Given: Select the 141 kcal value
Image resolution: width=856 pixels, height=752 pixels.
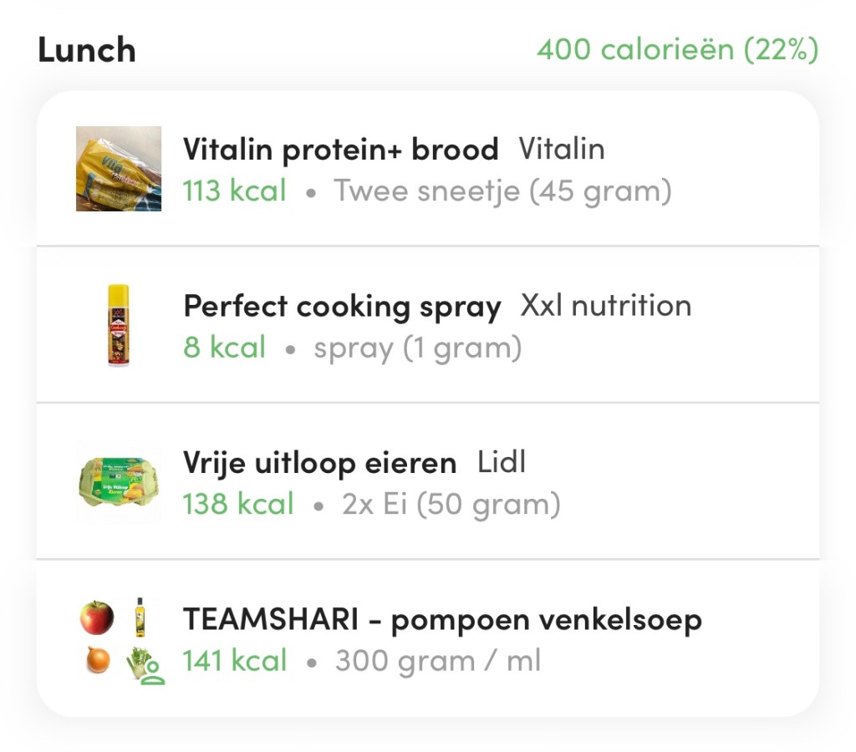Looking at the screenshot, I should pyautogui.click(x=236, y=661).
